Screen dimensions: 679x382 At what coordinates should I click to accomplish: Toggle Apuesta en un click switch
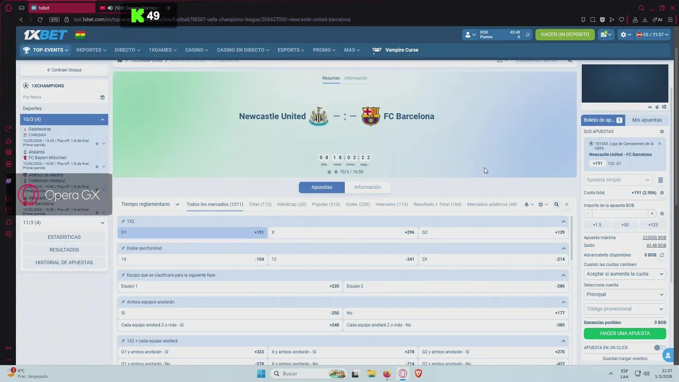659,348
